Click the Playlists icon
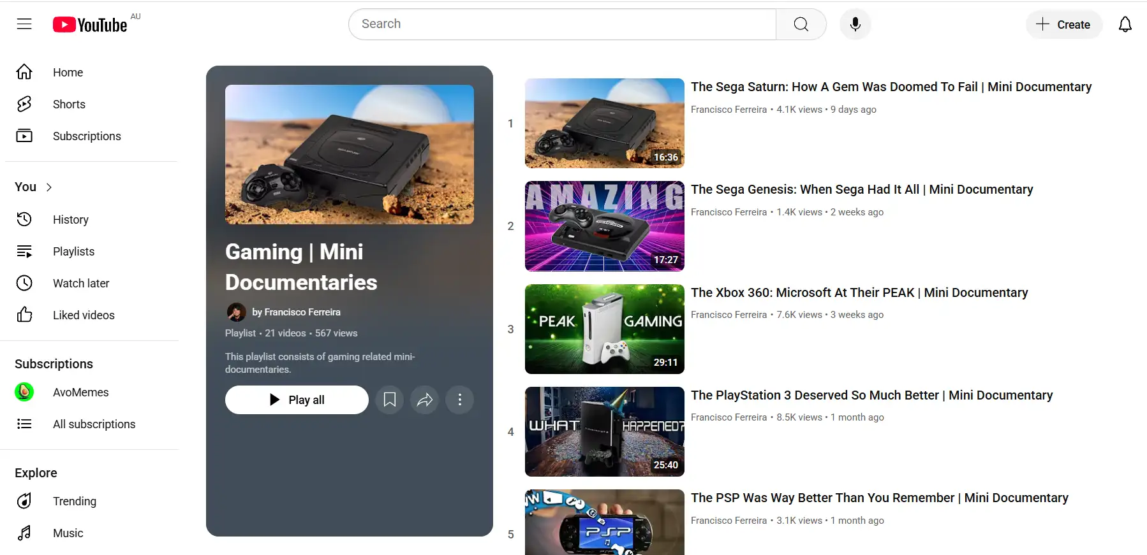 pyautogui.click(x=24, y=251)
